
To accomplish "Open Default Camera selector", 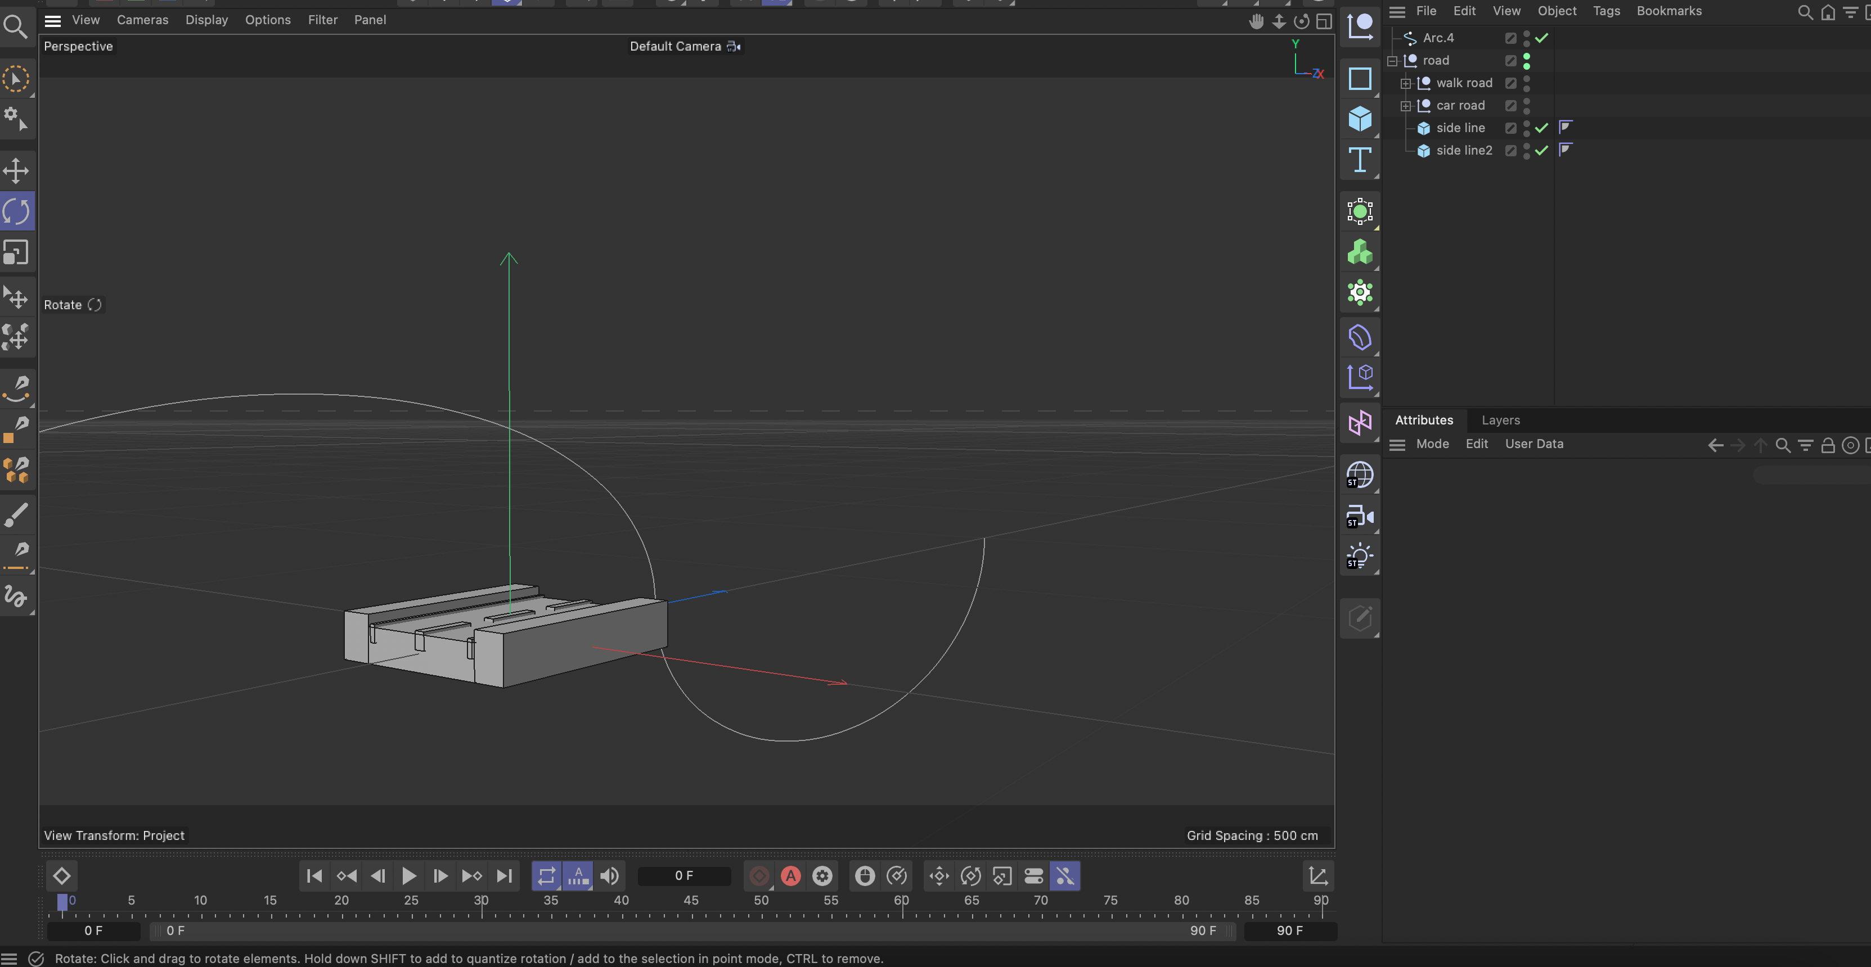I will click(685, 47).
